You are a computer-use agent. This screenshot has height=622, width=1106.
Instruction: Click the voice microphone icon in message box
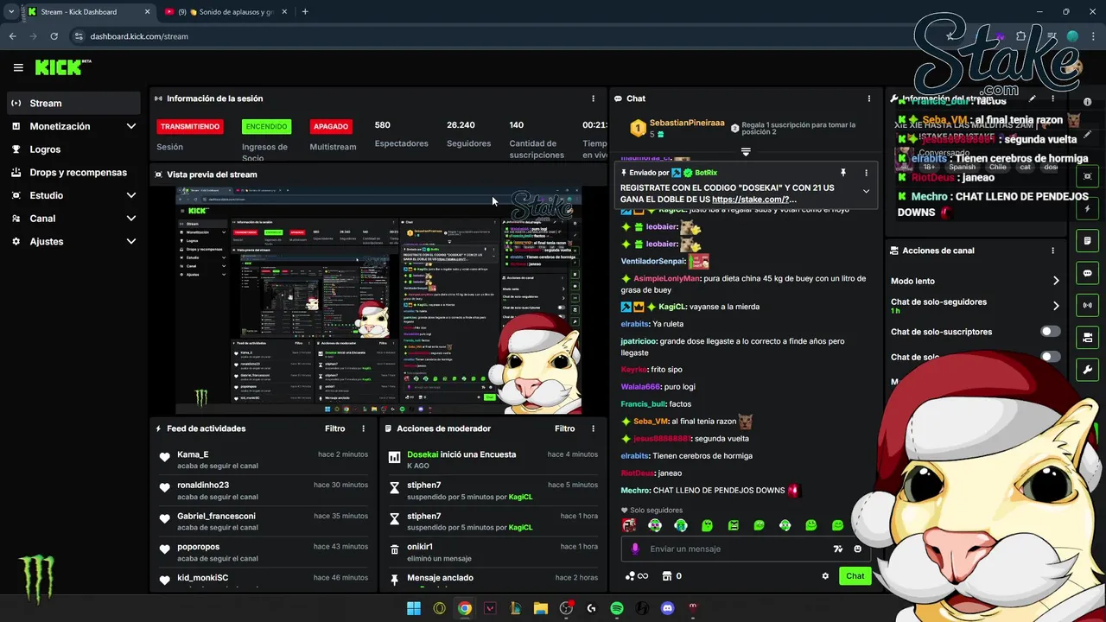coord(635,549)
